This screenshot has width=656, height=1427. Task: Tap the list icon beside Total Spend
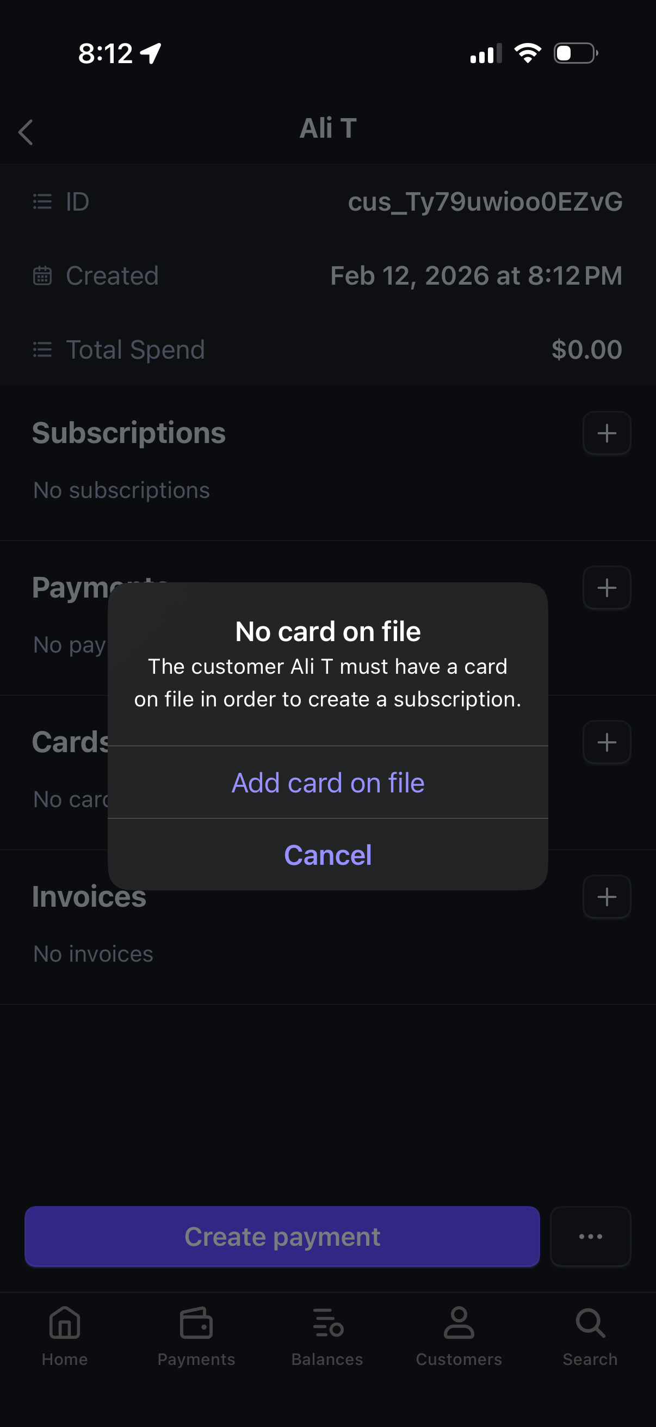pos(42,349)
